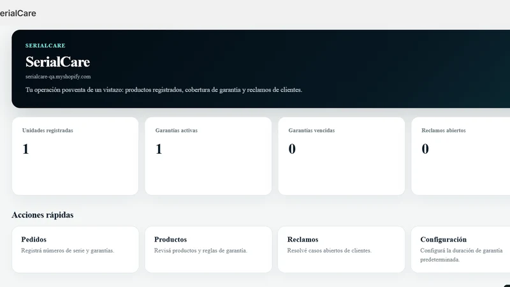Click the app title at the top left
This screenshot has height=287, width=510.
pos(18,13)
